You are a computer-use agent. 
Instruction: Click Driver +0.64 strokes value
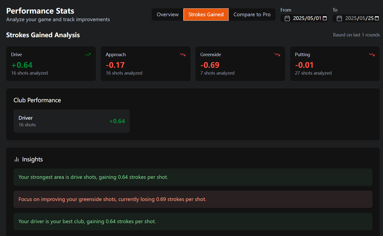click(x=117, y=121)
